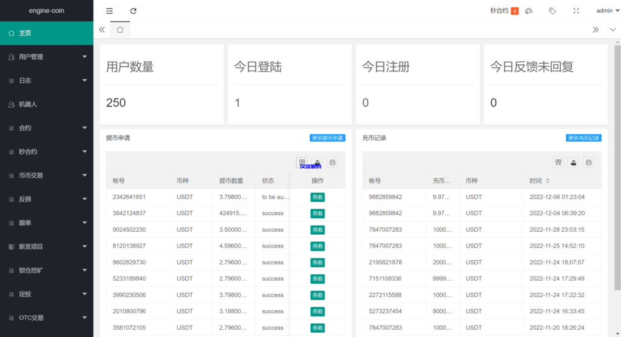Click the 今日登陆 statistics card title
This screenshot has height=337, width=621.
(x=258, y=67)
